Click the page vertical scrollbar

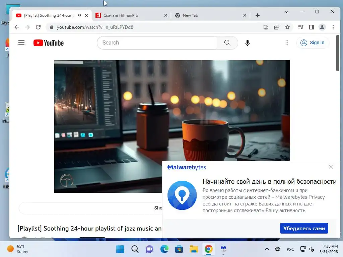338,53
